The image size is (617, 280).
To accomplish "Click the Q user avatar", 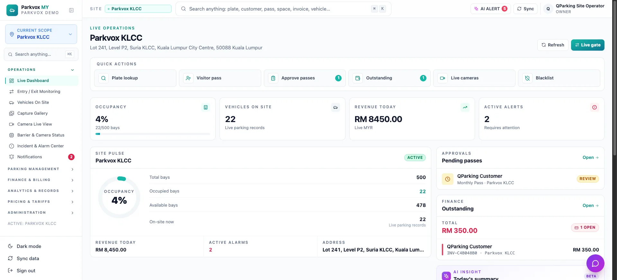I will 548,9.
